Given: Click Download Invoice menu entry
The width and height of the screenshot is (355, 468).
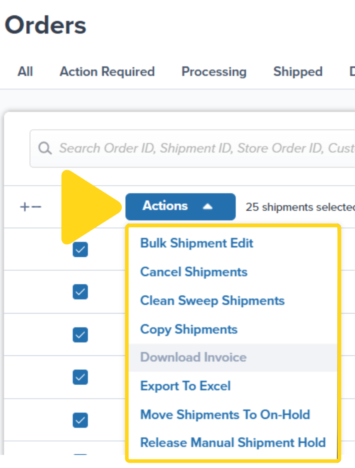Looking at the screenshot, I should [x=233, y=357].
